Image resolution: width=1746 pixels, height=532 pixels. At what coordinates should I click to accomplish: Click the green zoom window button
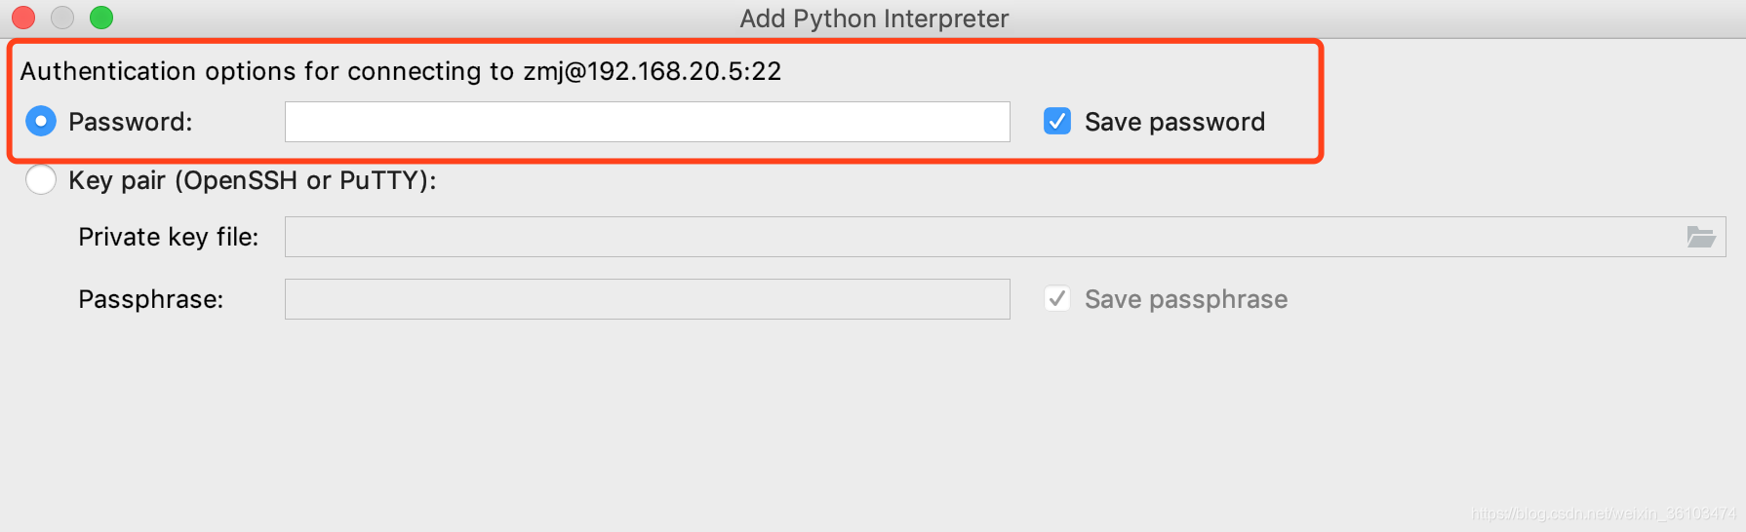coord(101,18)
